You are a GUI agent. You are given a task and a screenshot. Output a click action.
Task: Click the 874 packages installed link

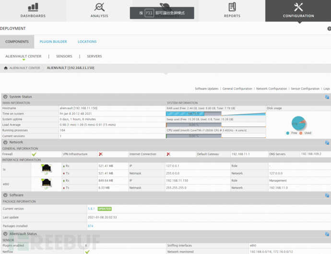[90, 226]
